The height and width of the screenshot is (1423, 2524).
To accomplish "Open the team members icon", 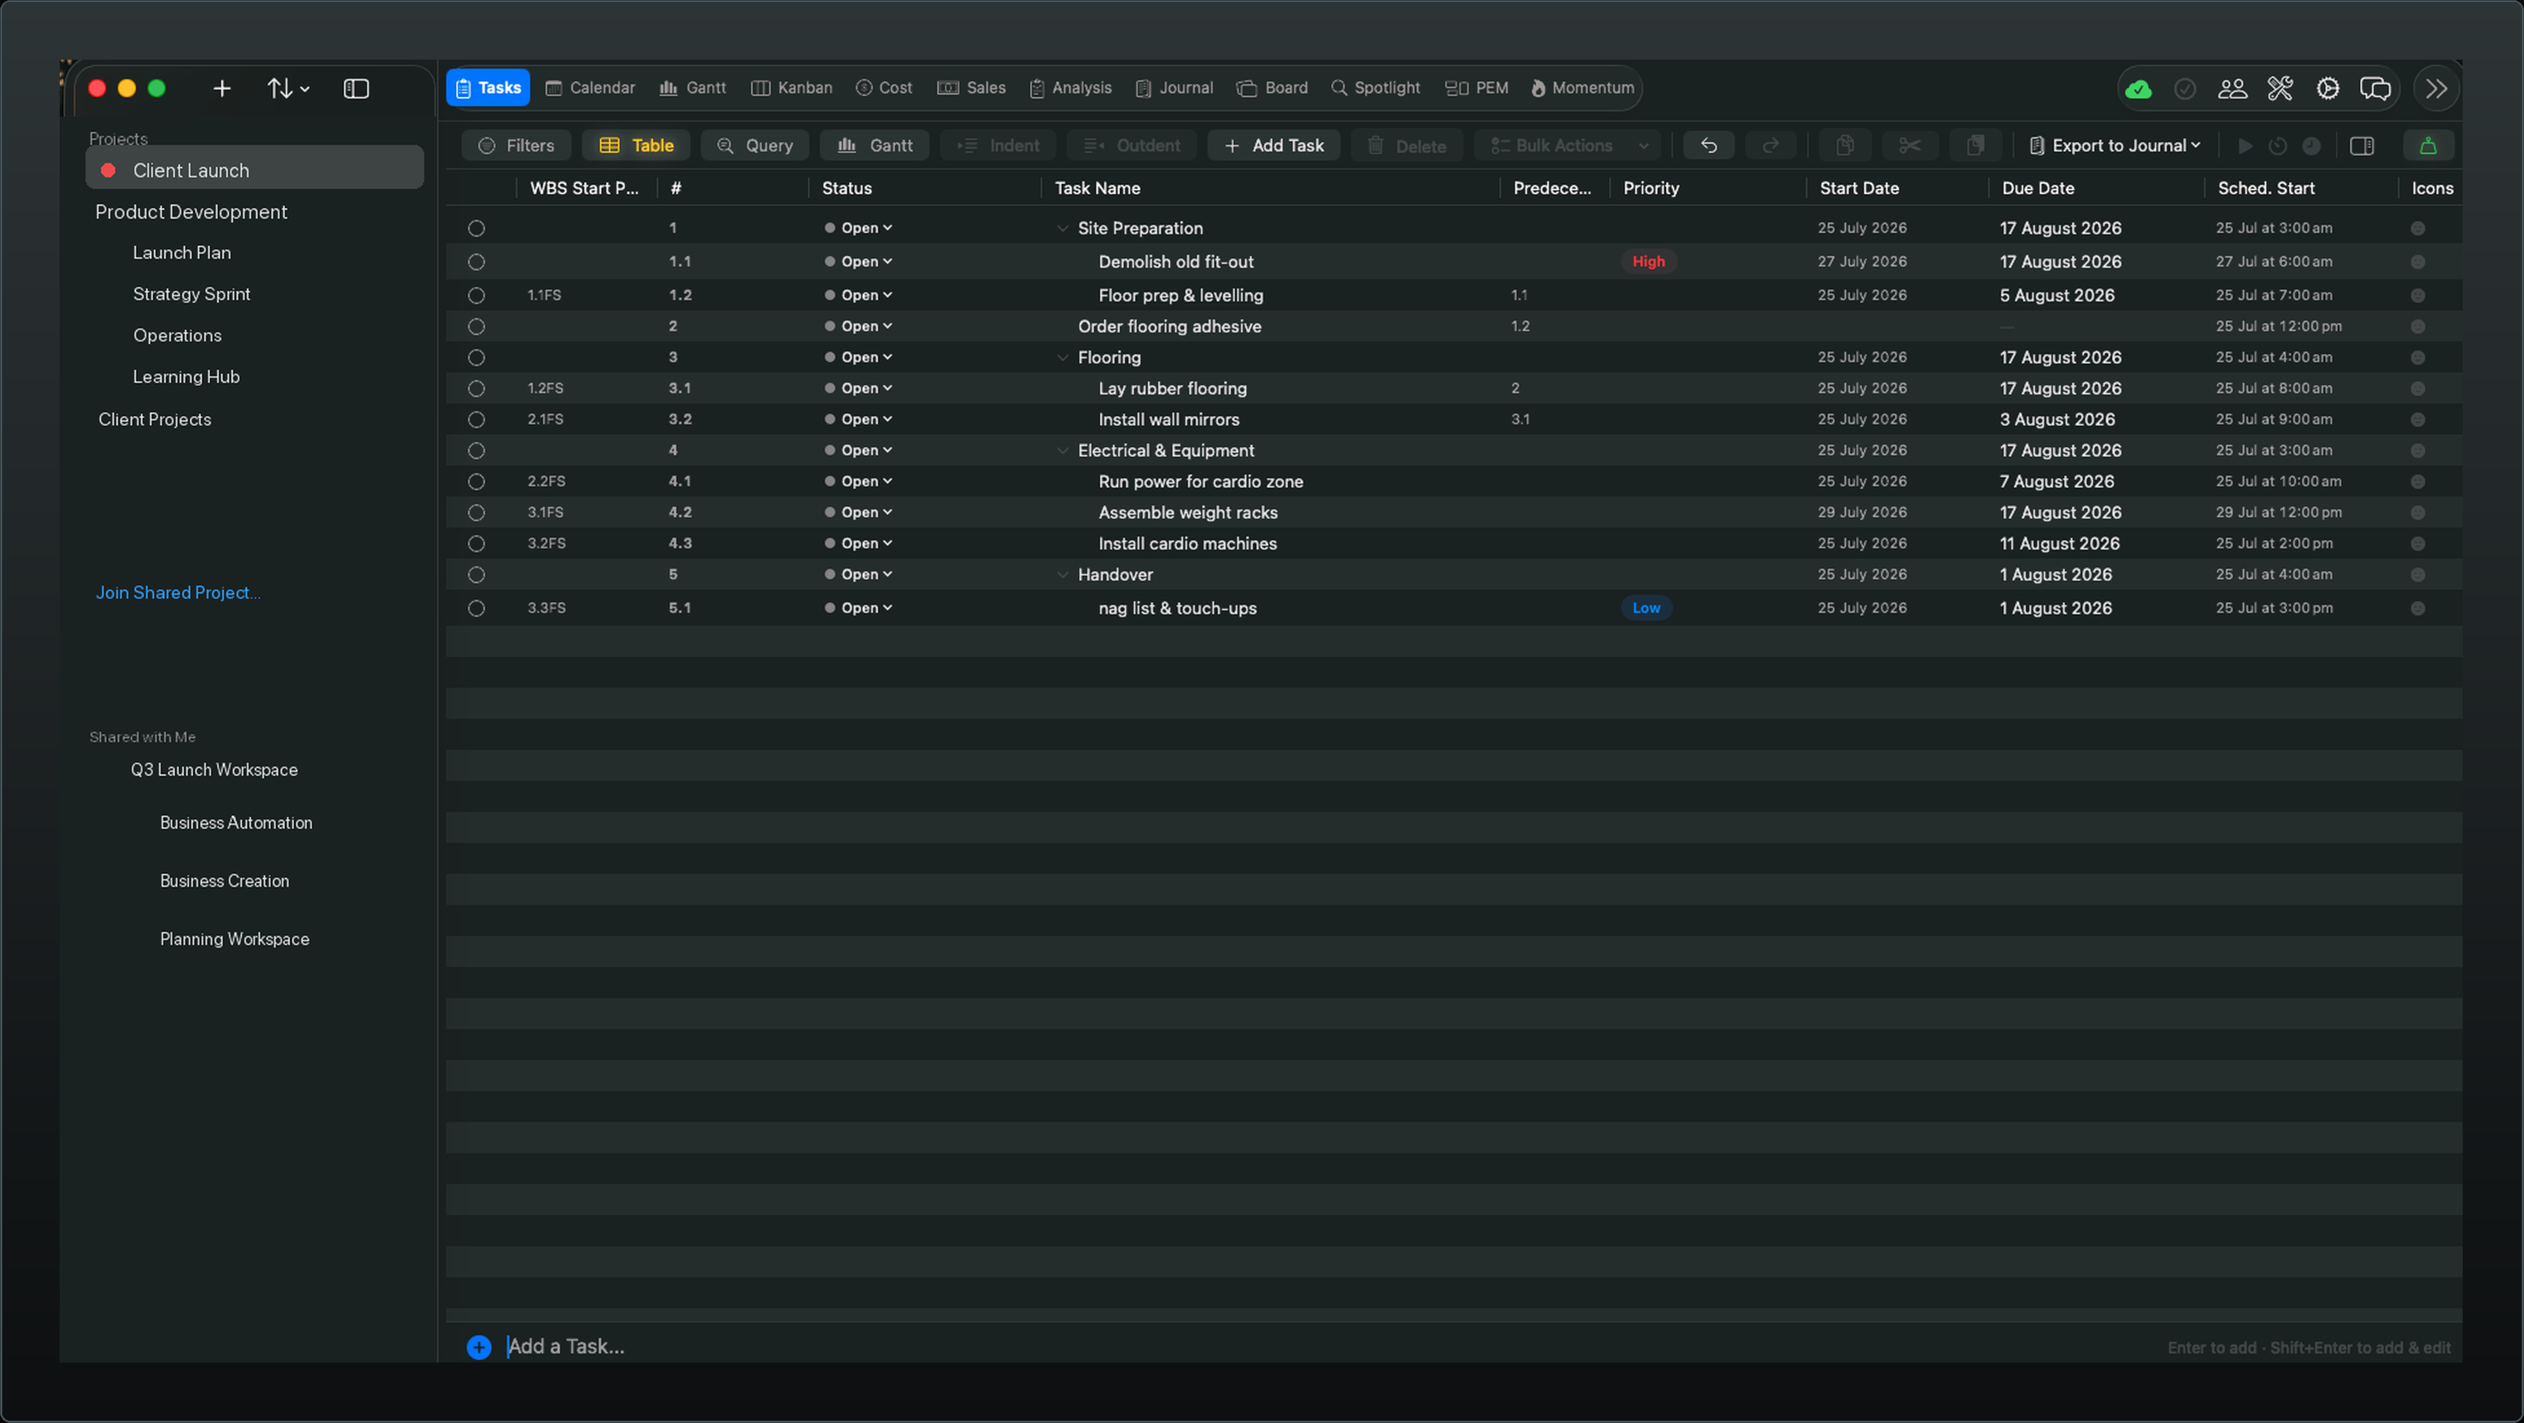I will pyautogui.click(x=2232, y=90).
